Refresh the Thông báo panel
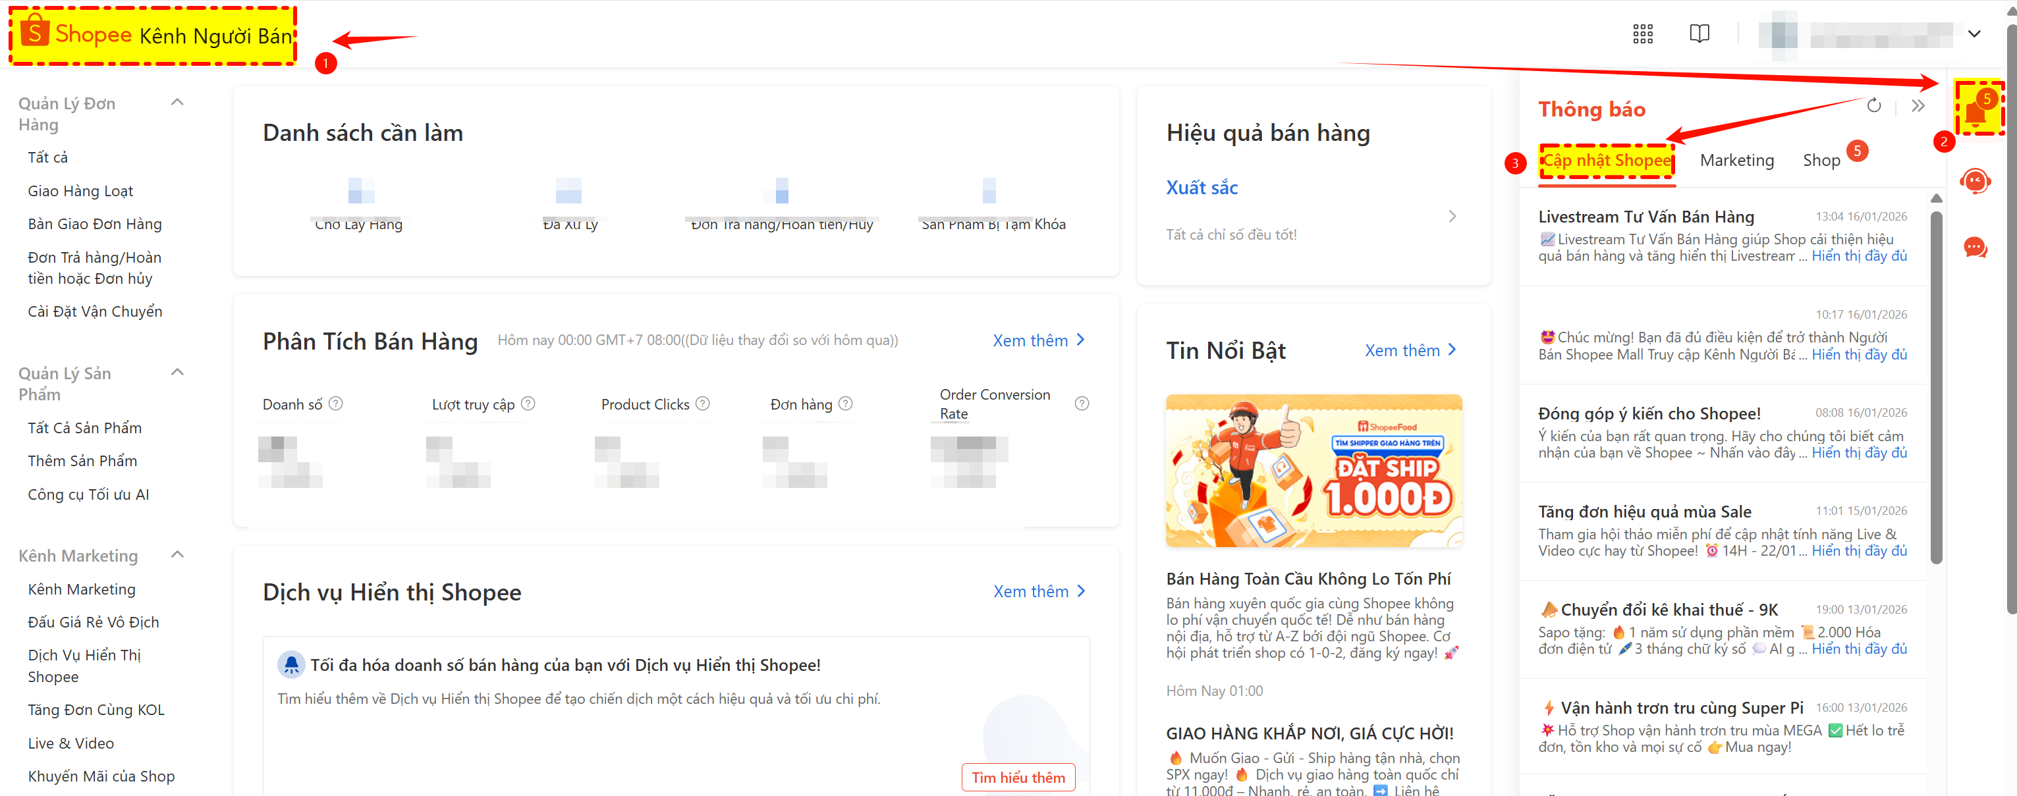Screen dimensions: 2017x796 (1875, 105)
